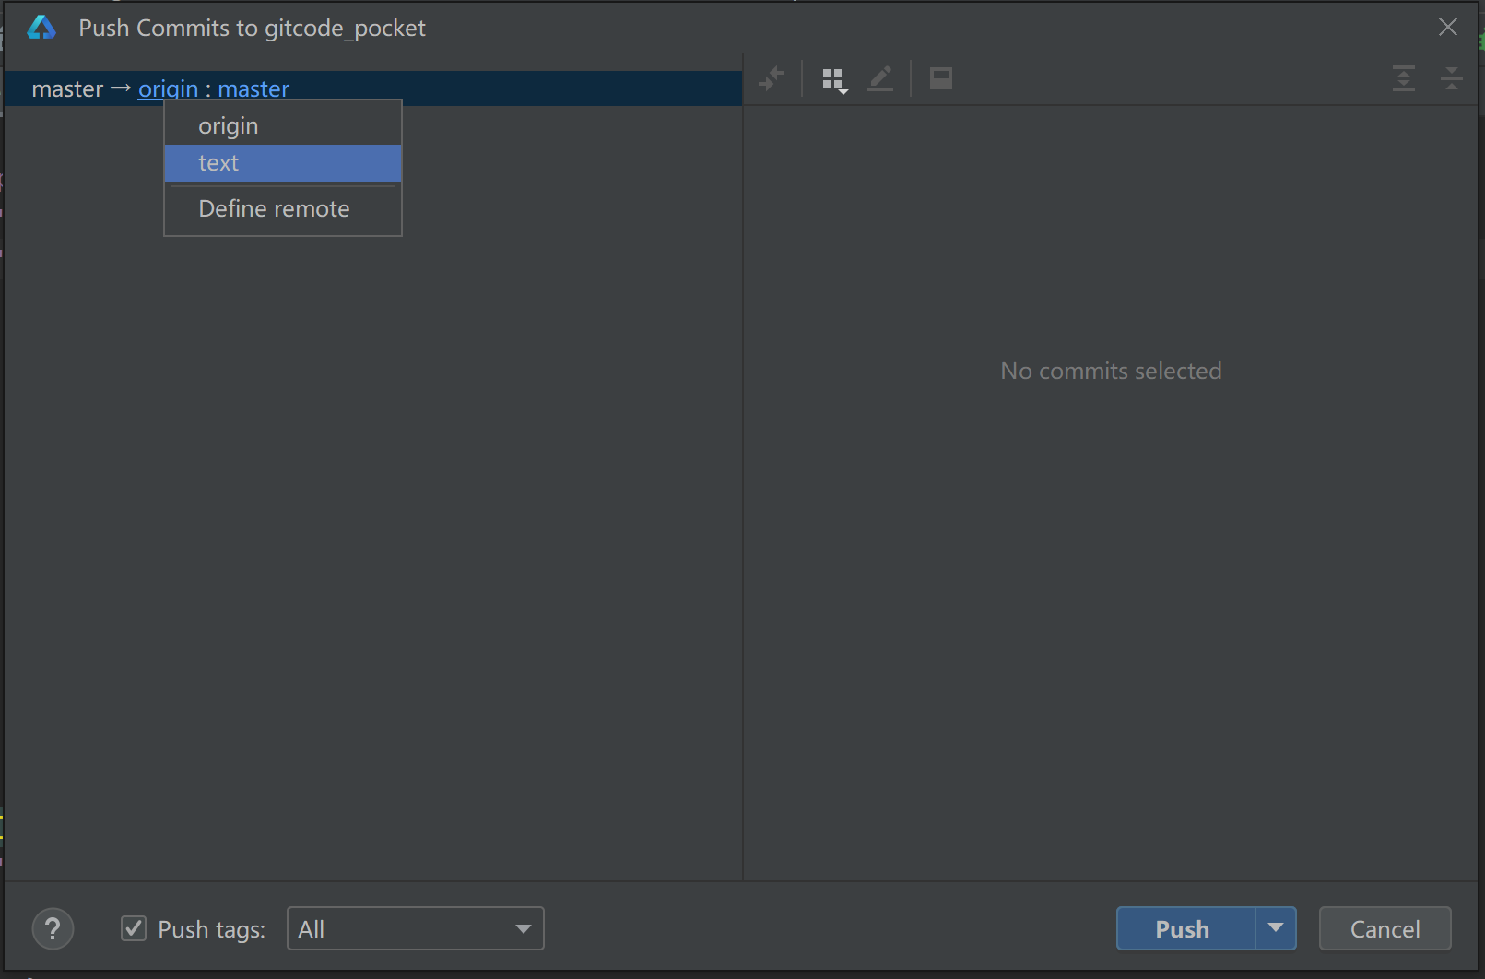1485x979 pixels.
Task: Toggle the preview diff panel icon
Action: [x=940, y=78]
